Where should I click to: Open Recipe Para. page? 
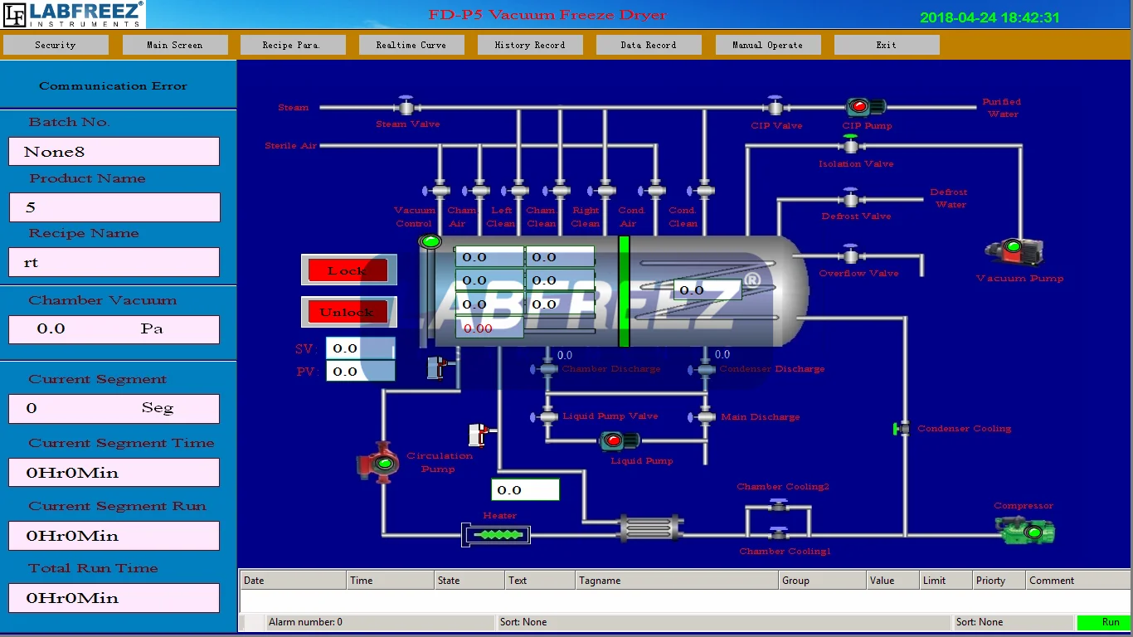coord(292,45)
